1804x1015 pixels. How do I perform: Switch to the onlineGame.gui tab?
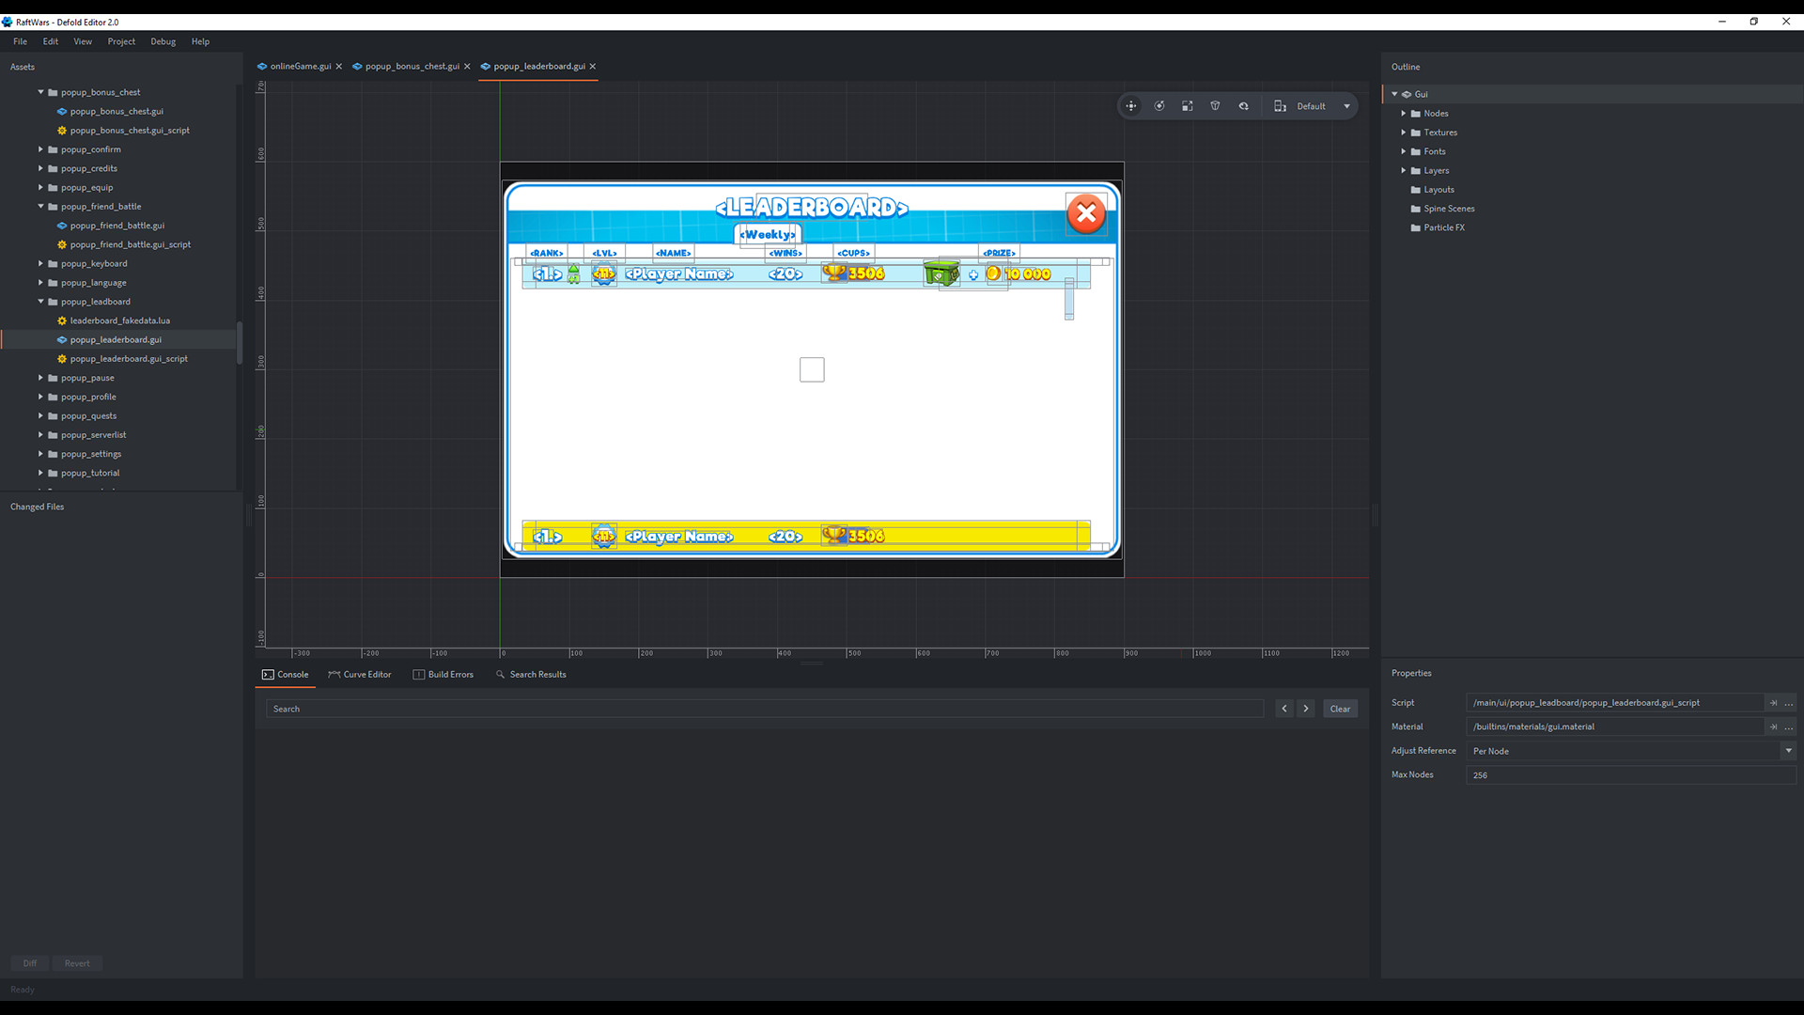(299, 67)
